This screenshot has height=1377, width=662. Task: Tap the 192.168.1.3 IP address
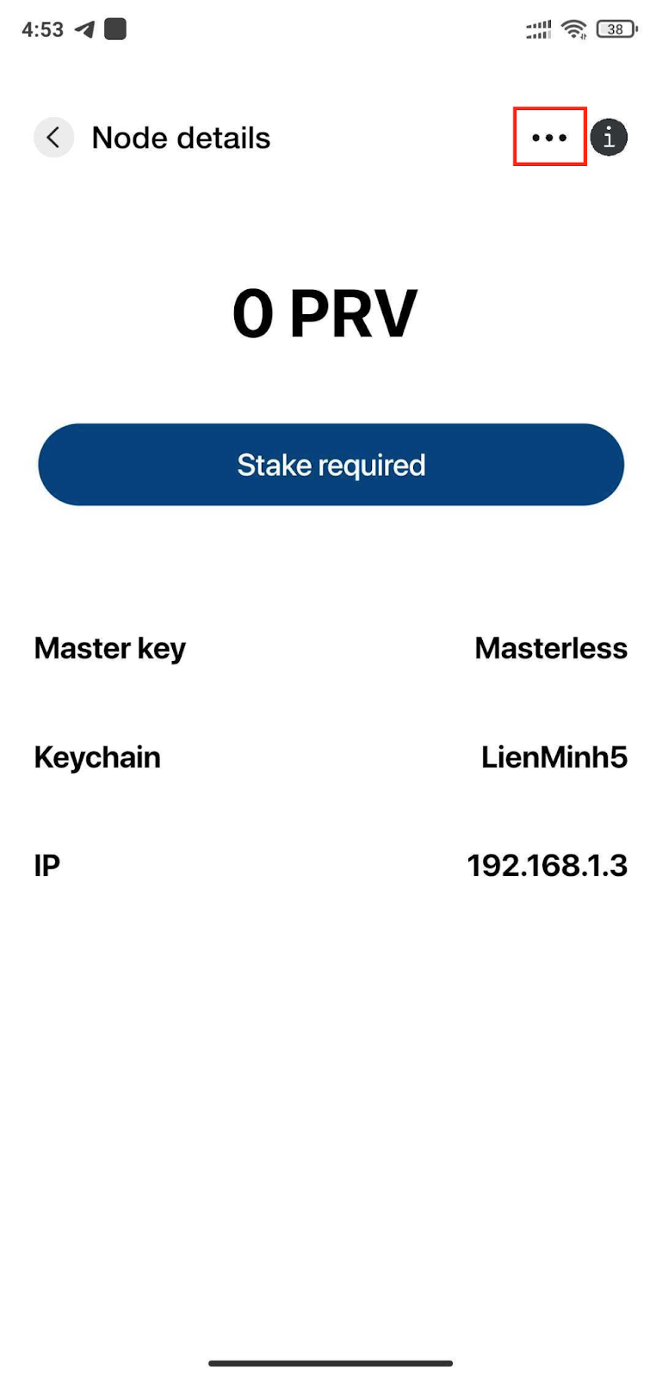[x=548, y=866]
